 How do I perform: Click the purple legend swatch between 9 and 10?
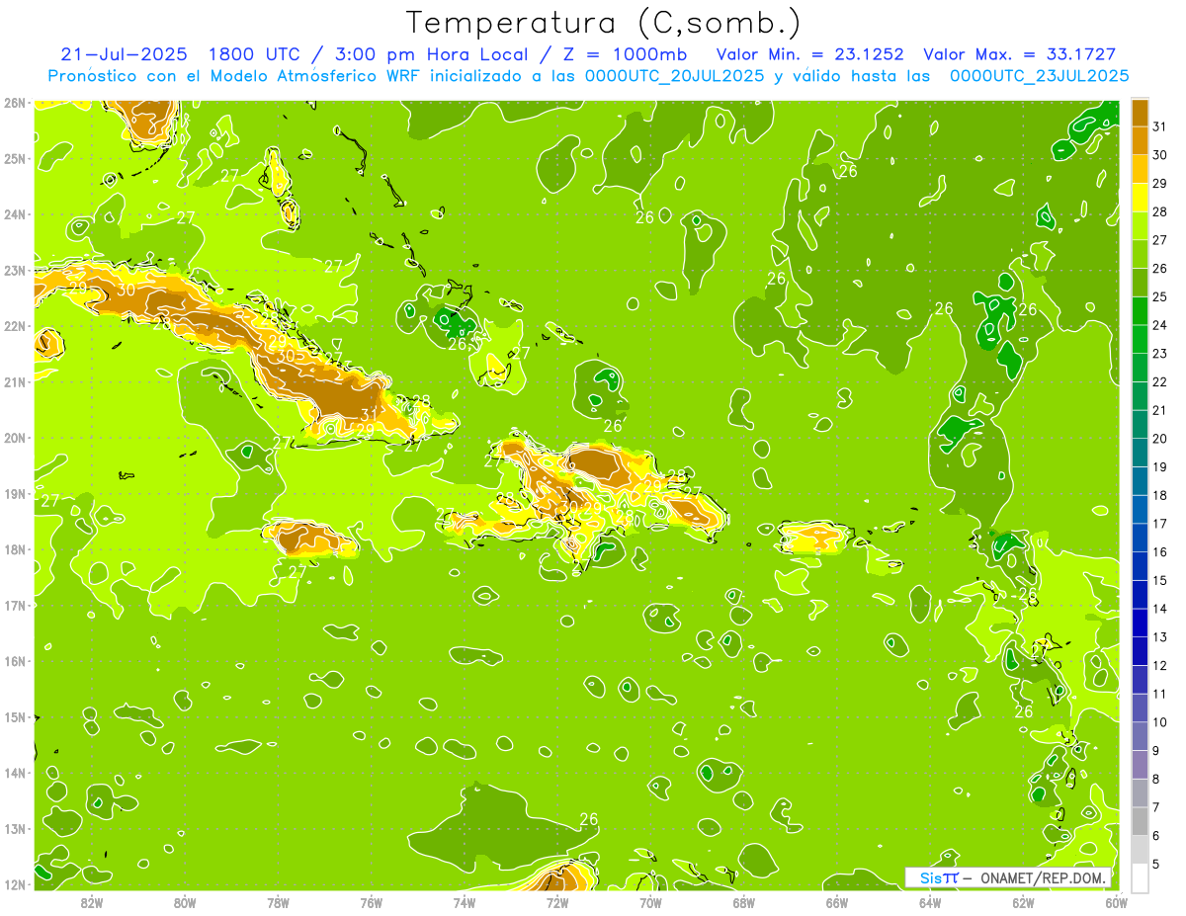1141,736
